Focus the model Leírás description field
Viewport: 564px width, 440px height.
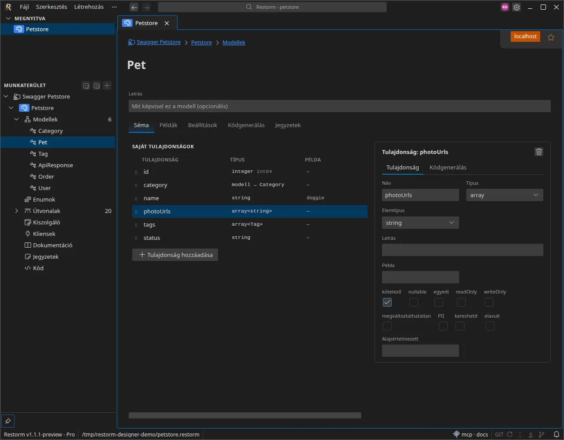coord(339,106)
